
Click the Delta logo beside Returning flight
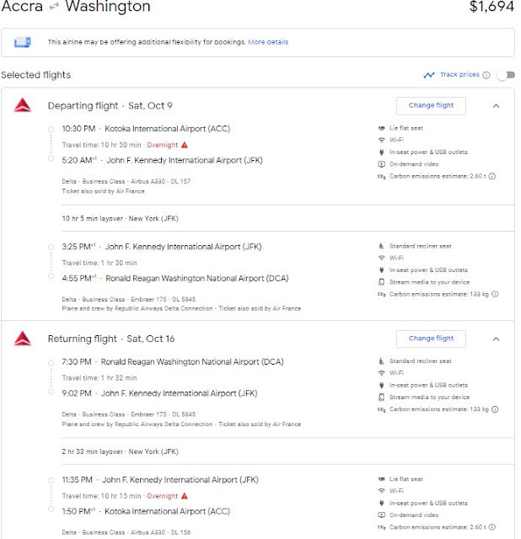coord(23,339)
